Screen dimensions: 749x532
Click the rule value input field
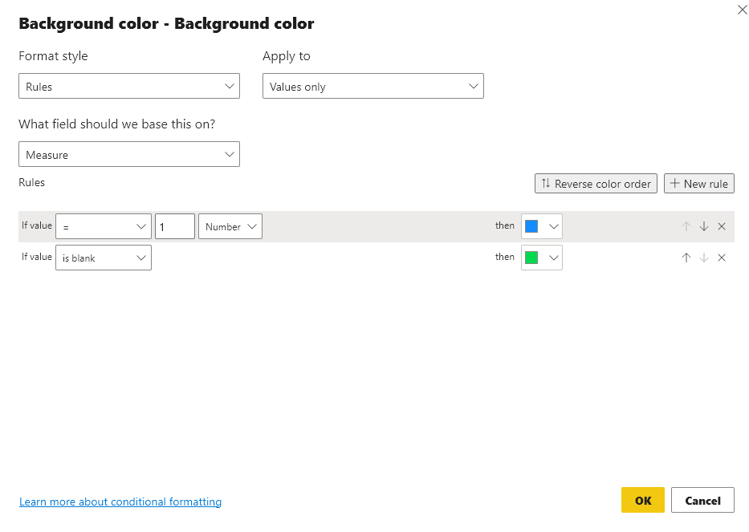(174, 226)
